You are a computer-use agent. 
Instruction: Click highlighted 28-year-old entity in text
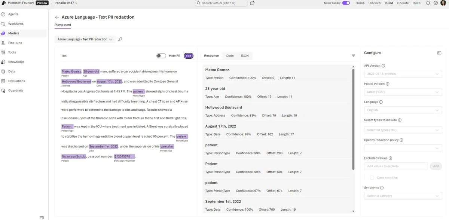tap(91, 71)
